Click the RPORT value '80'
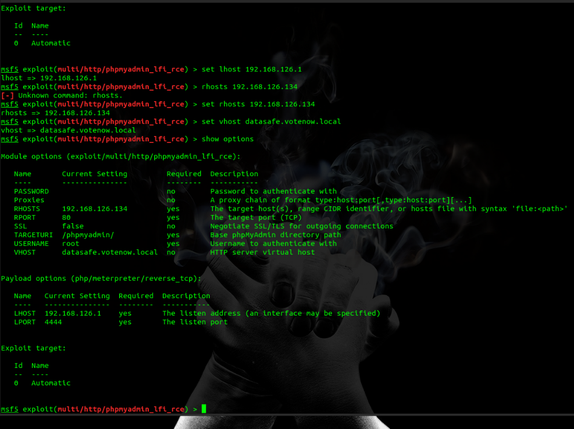Screen dimensions: 574x429 [66, 217]
